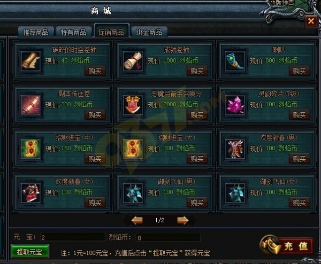Go to next page with right arrow
Image resolution: width=321 pixels, height=264 pixels.
[x=182, y=220]
